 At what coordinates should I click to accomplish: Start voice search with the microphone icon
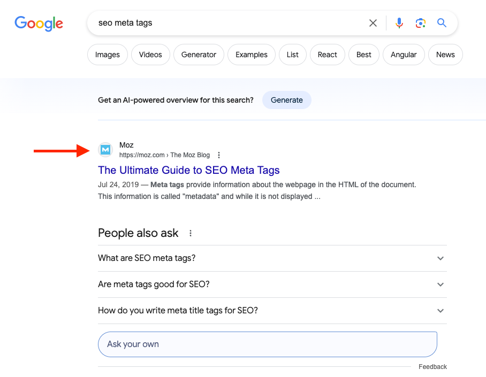399,23
